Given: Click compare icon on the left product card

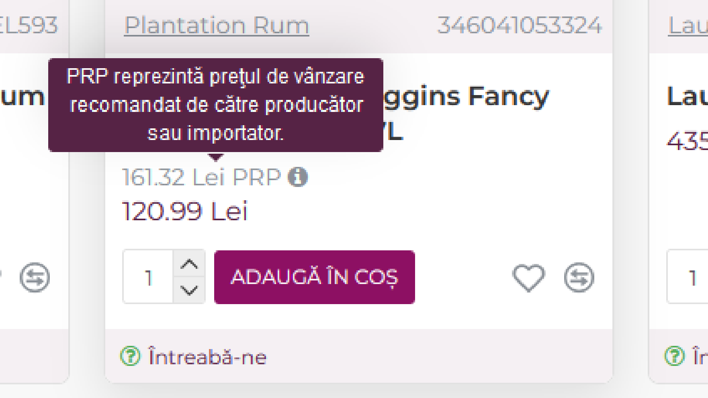Looking at the screenshot, I should pyautogui.click(x=35, y=277).
